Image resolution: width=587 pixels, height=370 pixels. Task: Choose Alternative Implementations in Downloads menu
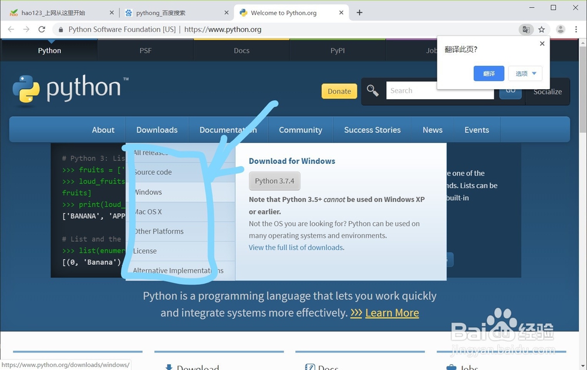click(x=180, y=271)
